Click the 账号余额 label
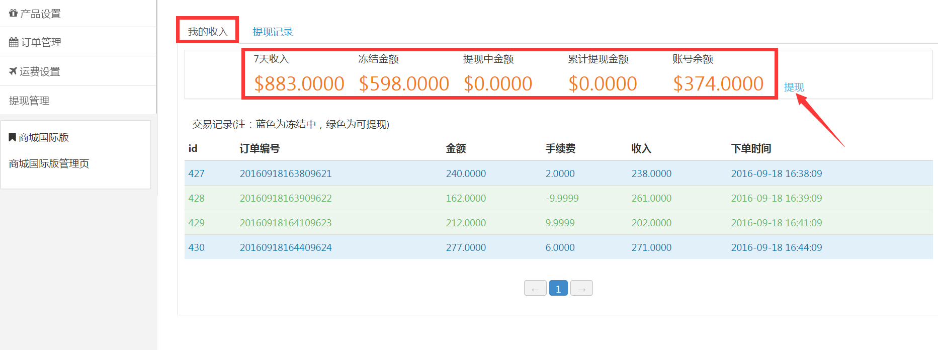The height and width of the screenshot is (350, 938). [693, 59]
